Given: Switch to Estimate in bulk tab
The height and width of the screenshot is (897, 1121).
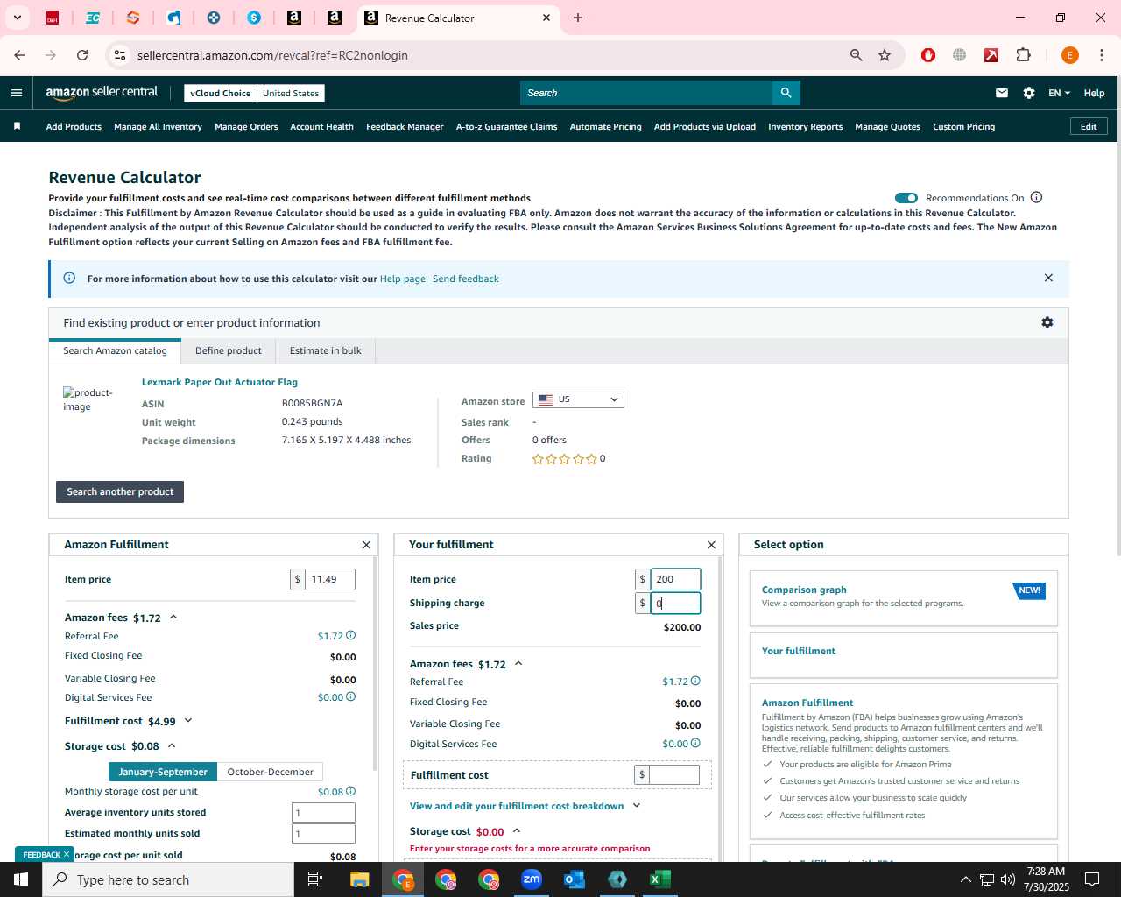Looking at the screenshot, I should point(326,350).
